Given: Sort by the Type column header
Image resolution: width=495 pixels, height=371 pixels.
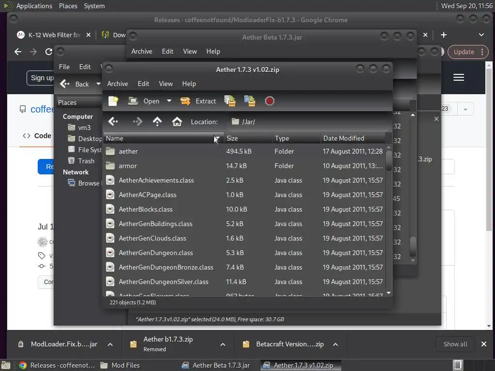Looking at the screenshot, I should [x=296, y=138].
